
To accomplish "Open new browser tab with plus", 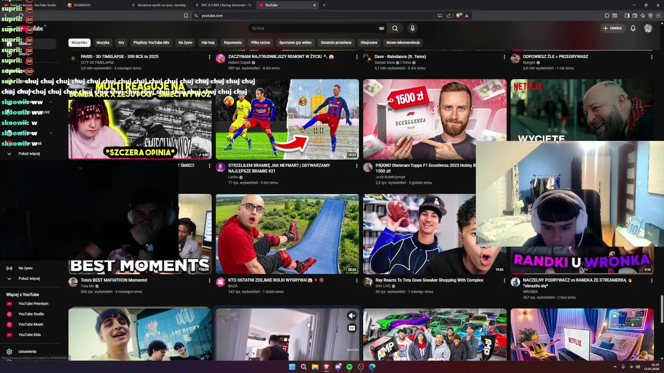I will point(324,5).
